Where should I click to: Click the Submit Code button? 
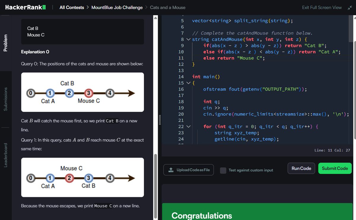[x=335, y=168]
